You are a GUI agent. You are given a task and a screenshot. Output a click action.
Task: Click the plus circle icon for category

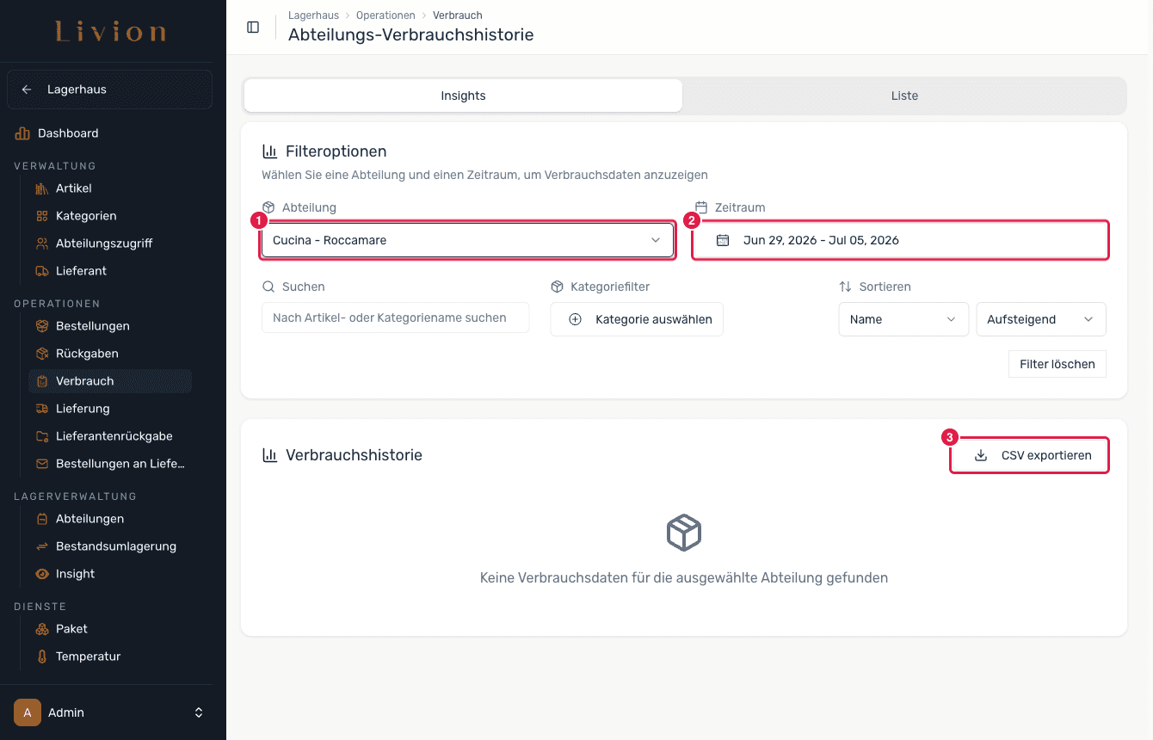tap(576, 319)
